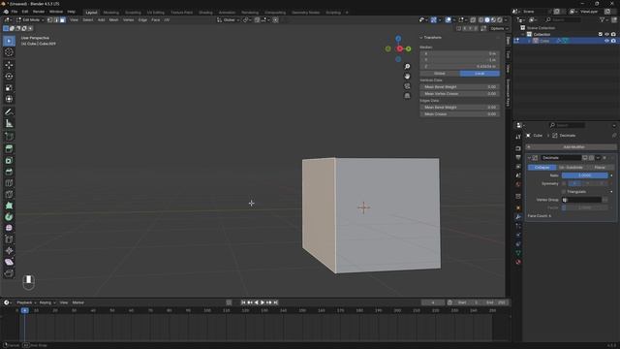Select the Smooth tool

click(9, 229)
